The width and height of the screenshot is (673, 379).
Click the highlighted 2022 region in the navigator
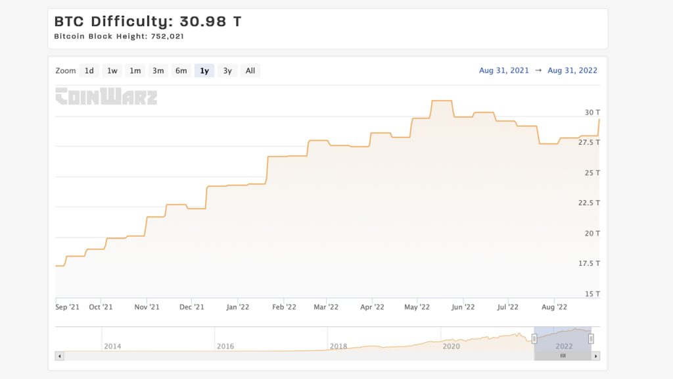[563, 338]
